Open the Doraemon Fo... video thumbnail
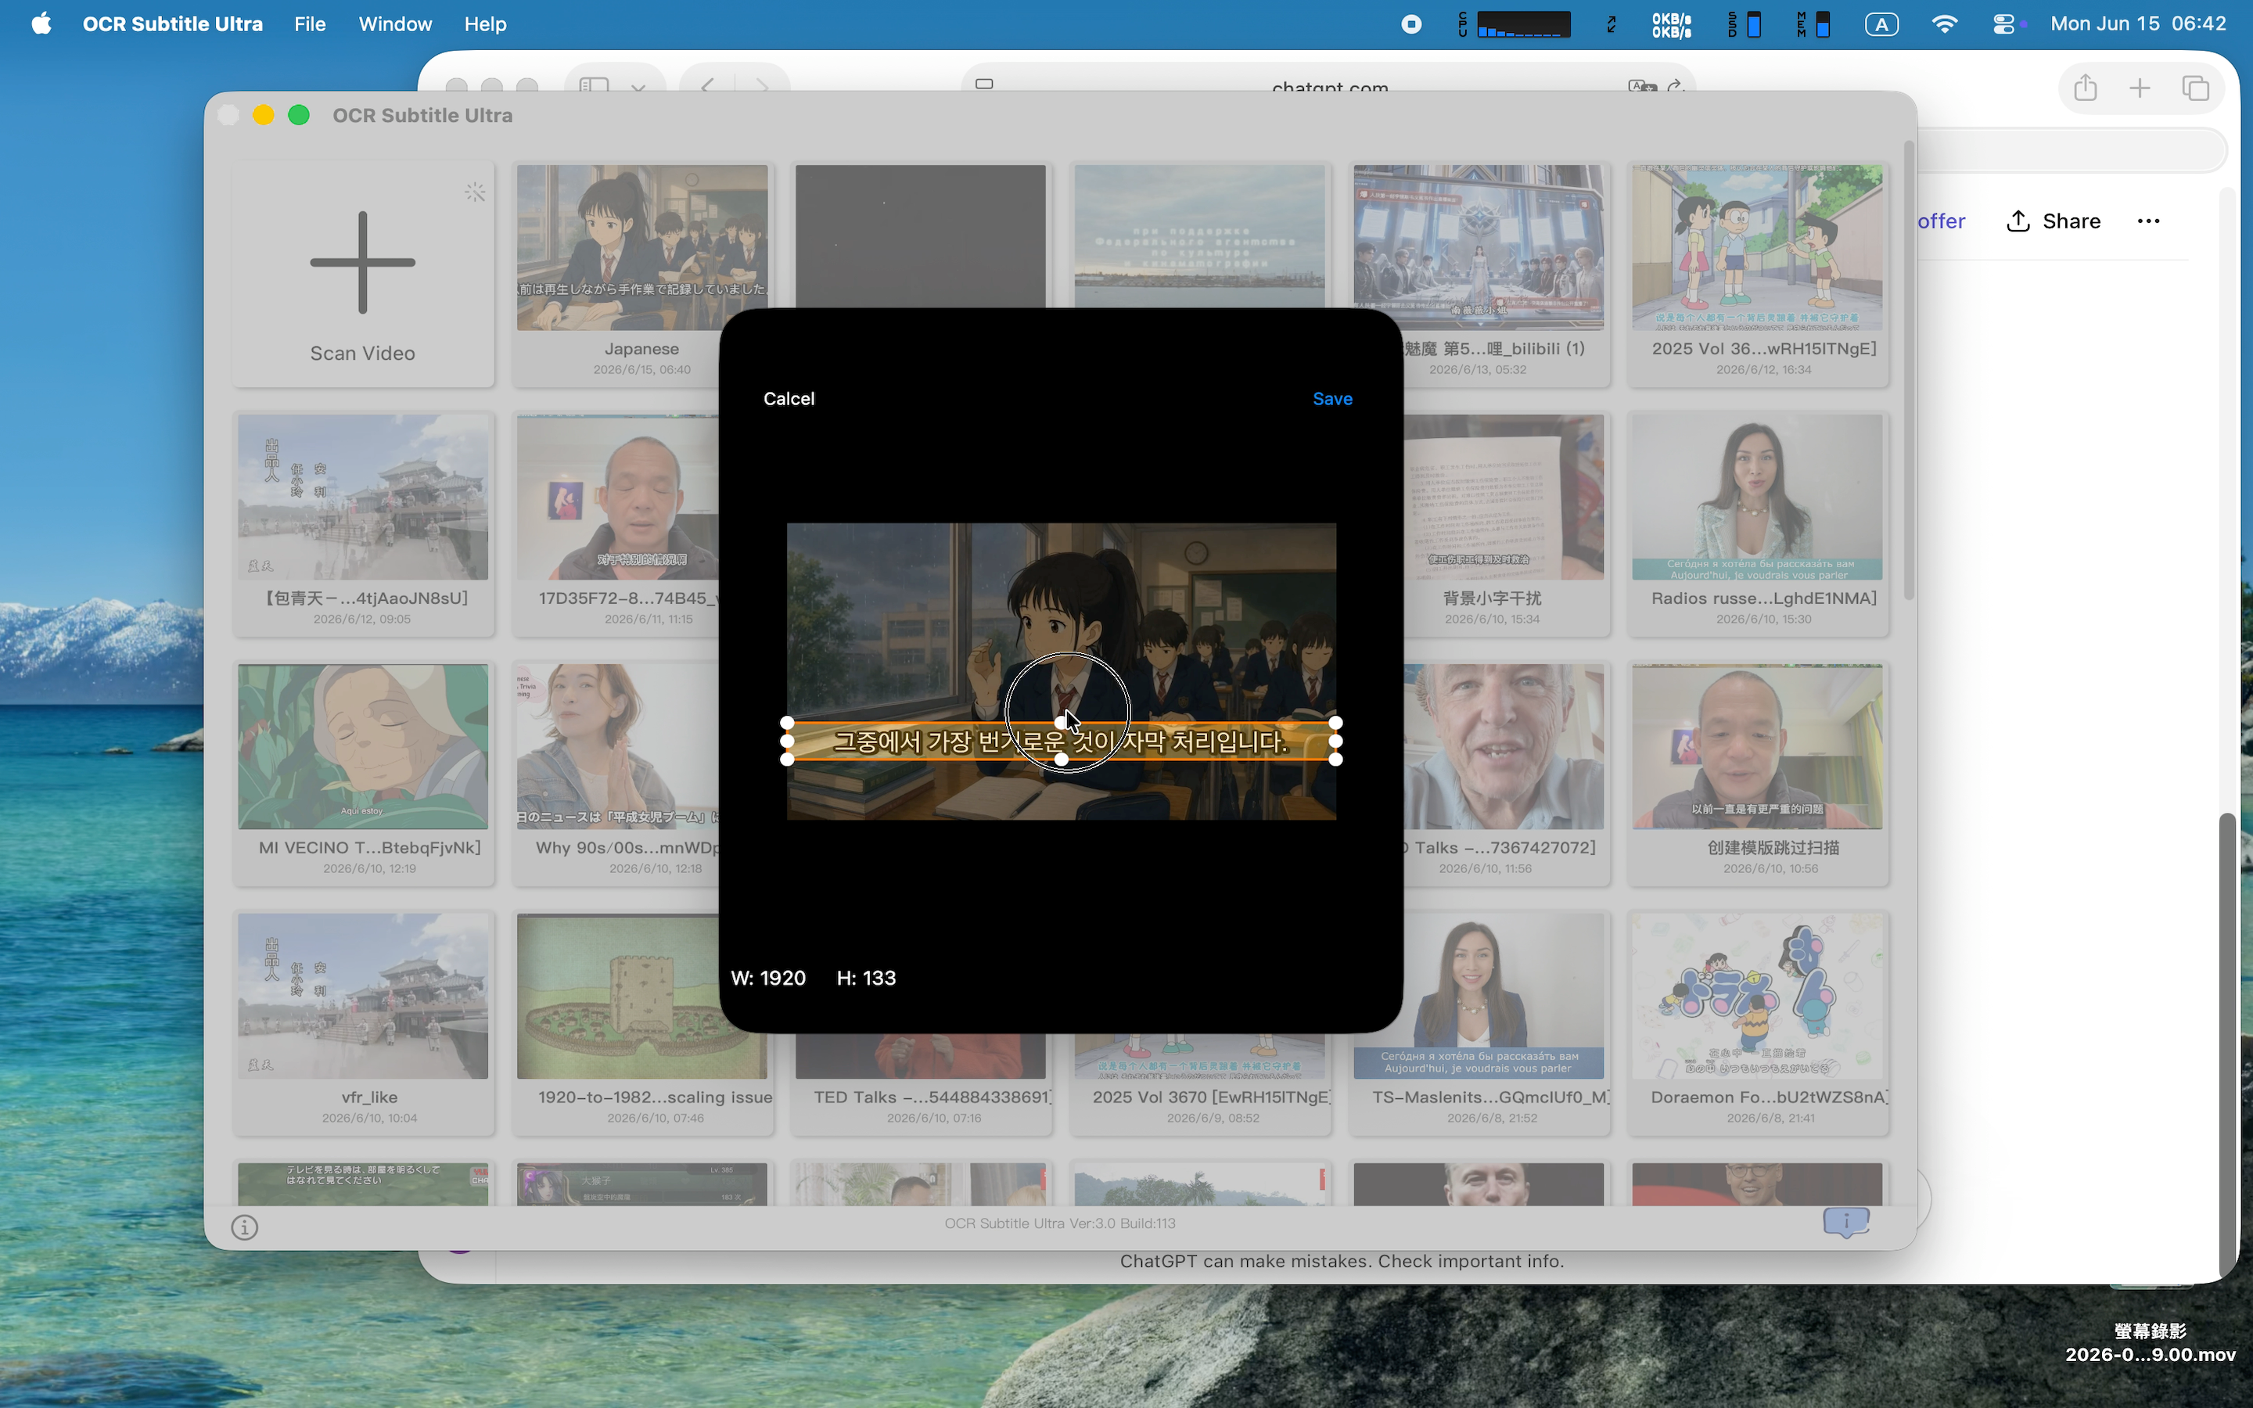 (1758, 997)
